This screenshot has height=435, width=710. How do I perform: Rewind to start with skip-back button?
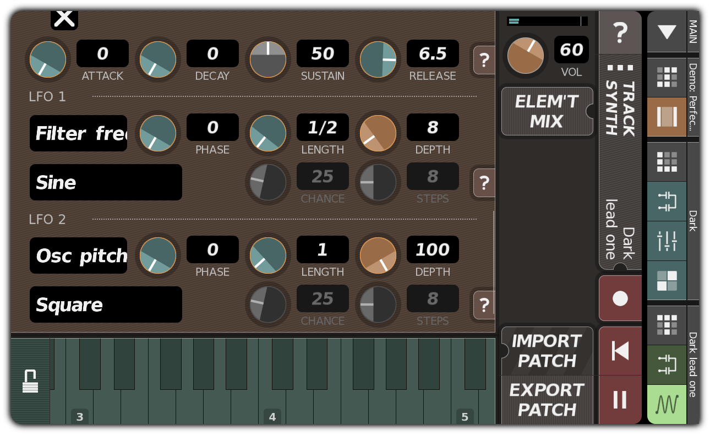[x=620, y=351]
